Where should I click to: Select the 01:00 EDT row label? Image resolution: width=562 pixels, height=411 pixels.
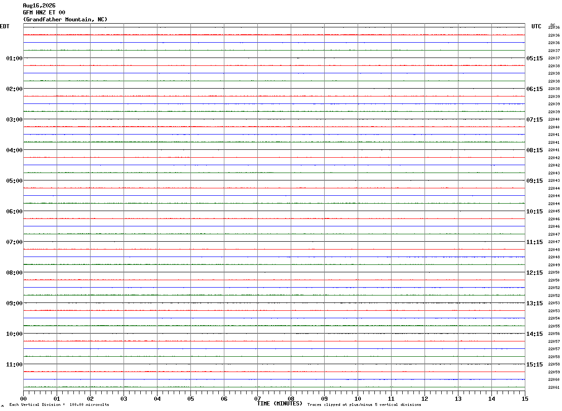[x=14, y=58]
